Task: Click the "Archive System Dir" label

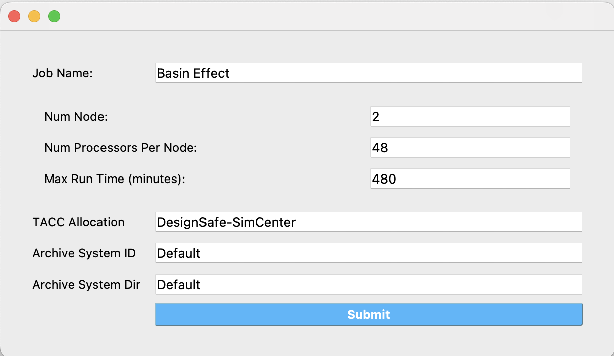Action: [86, 285]
